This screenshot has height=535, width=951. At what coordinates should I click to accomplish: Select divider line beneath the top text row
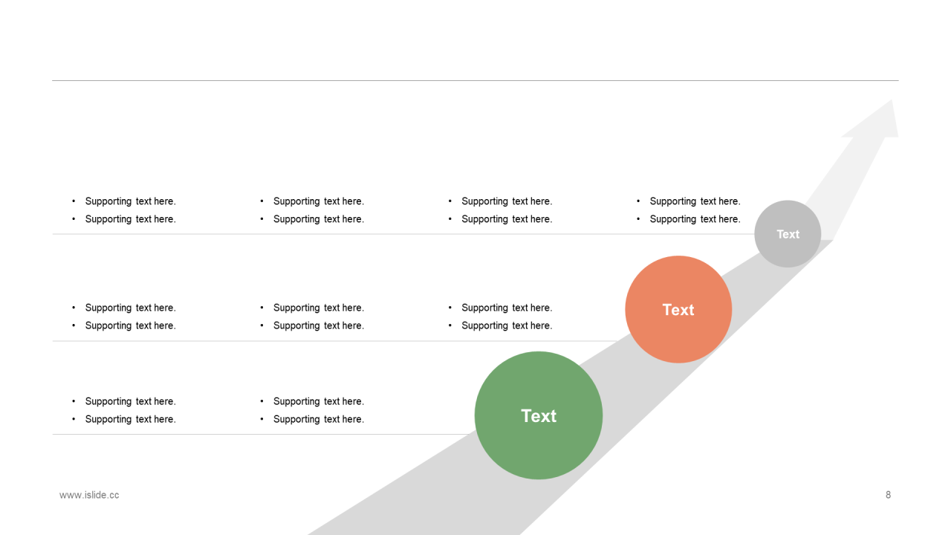coord(403,234)
